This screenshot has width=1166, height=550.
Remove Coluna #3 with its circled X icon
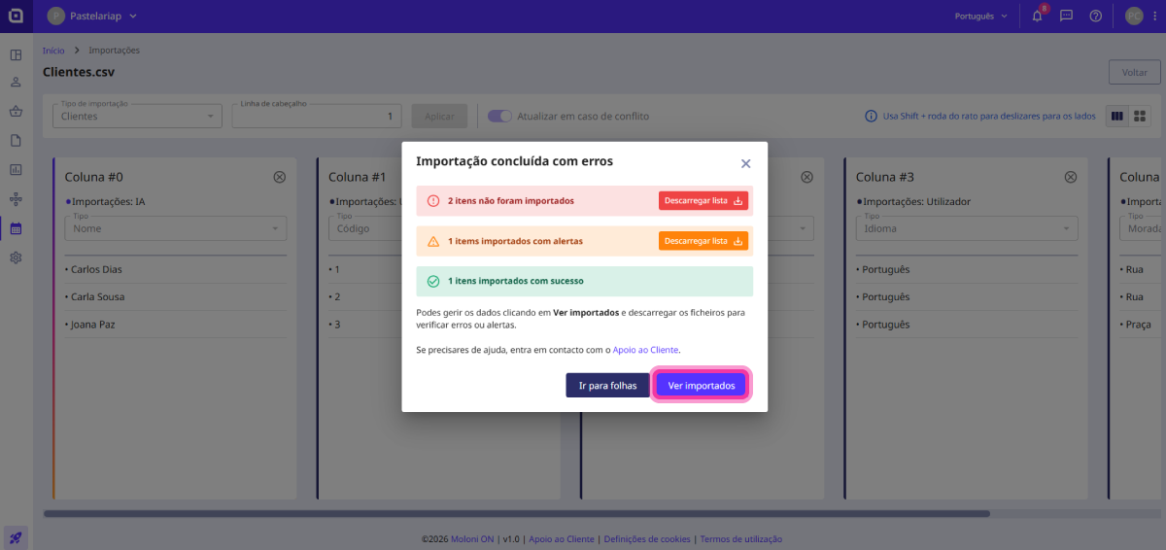[x=1070, y=177]
